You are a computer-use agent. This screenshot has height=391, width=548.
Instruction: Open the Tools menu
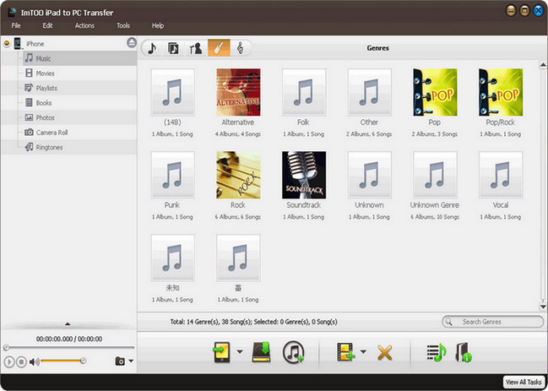point(123,26)
